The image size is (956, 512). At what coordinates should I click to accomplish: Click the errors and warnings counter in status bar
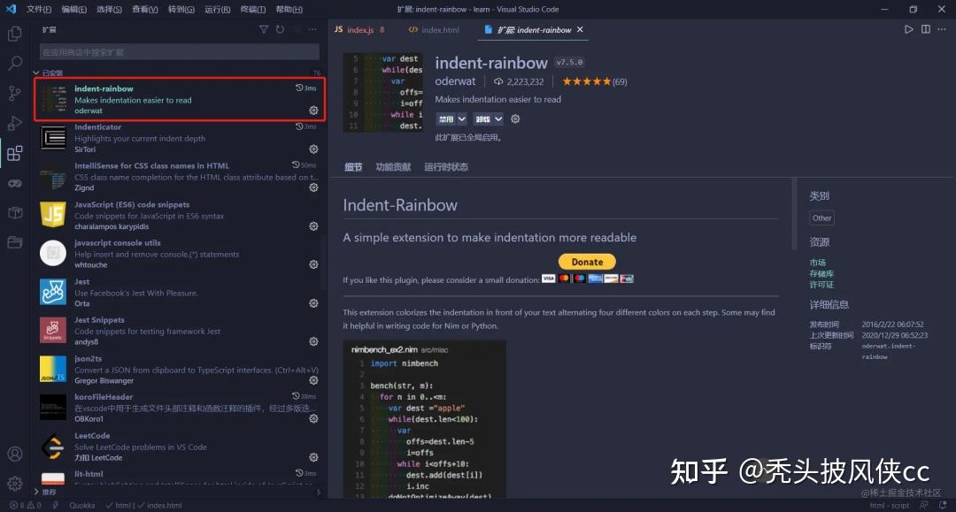click(26, 505)
